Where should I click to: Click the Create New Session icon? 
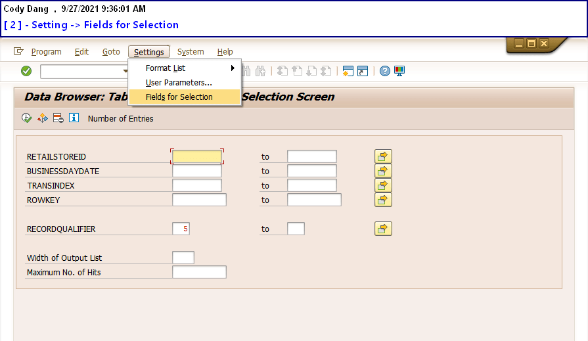[348, 71]
